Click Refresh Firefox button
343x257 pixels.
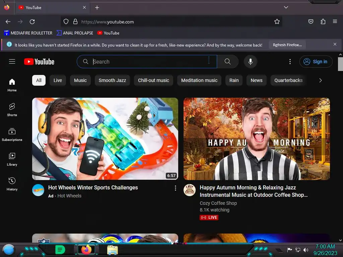[287, 45]
